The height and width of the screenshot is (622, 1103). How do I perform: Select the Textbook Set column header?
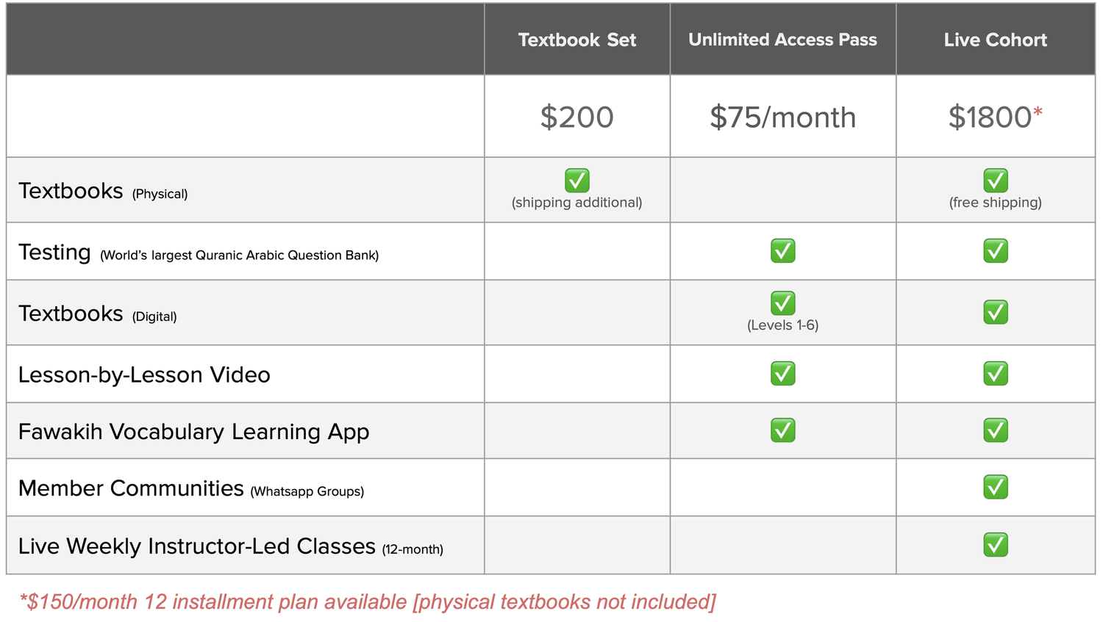coord(577,40)
